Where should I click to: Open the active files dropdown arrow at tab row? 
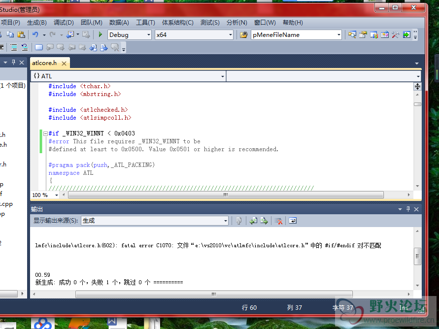pyautogui.click(x=417, y=64)
